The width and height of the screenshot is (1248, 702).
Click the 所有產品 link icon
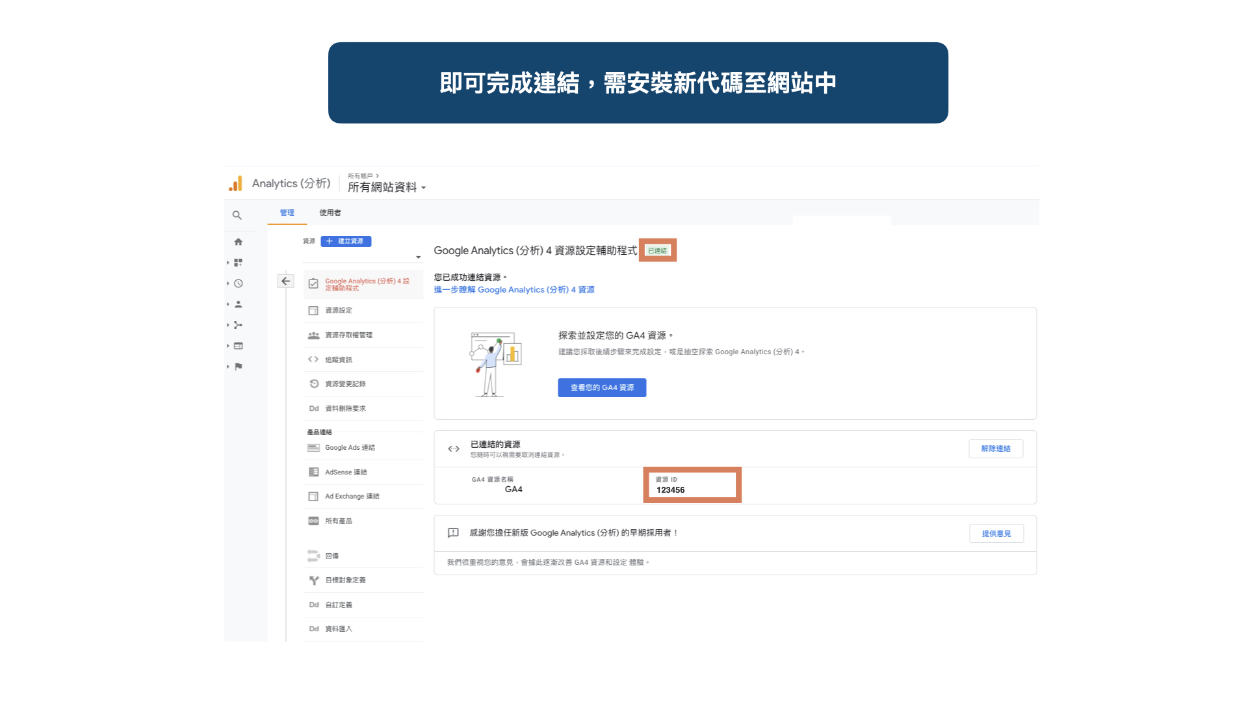[x=313, y=521]
